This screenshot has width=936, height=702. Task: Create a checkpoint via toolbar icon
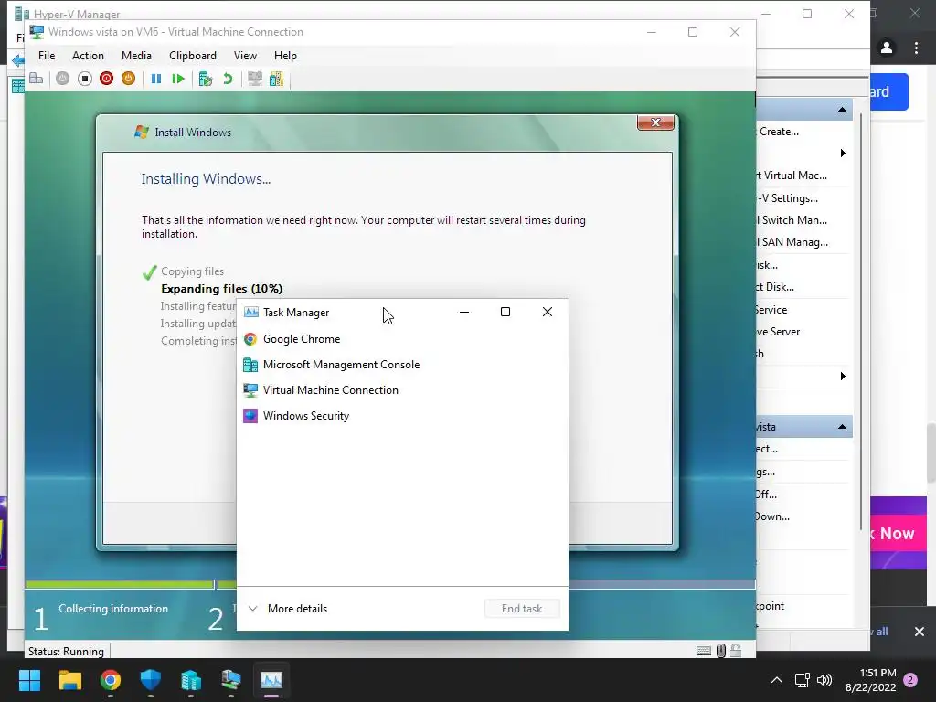pos(206,79)
